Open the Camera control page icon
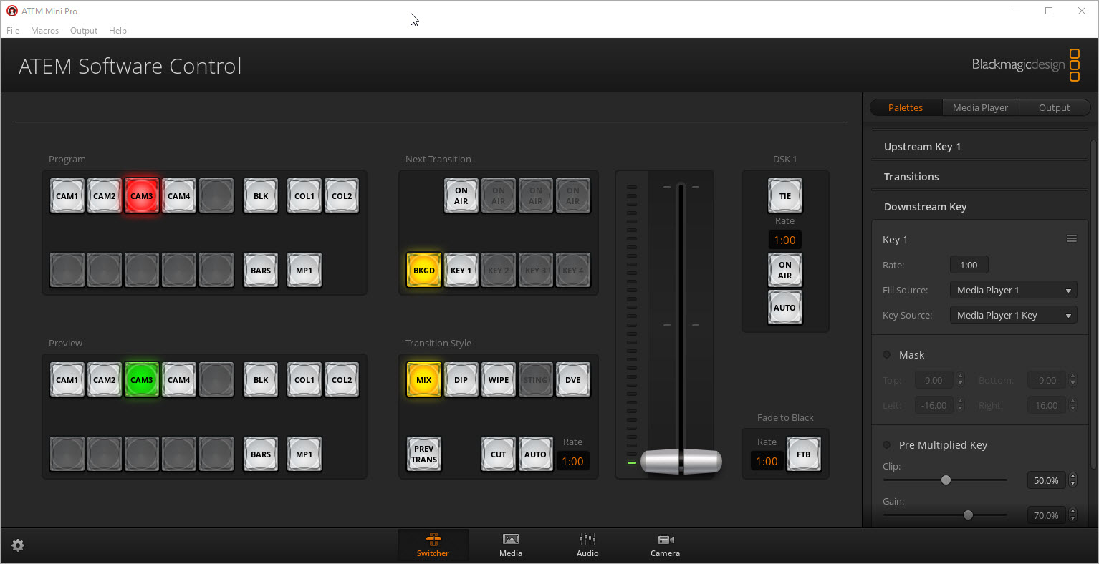 [665, 545]
